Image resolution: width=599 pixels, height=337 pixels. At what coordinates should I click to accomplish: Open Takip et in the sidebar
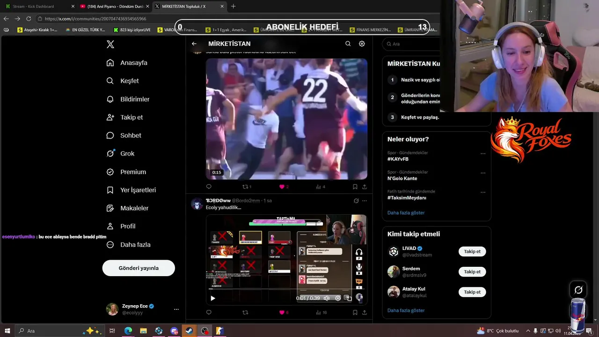(x=124, y=117)
